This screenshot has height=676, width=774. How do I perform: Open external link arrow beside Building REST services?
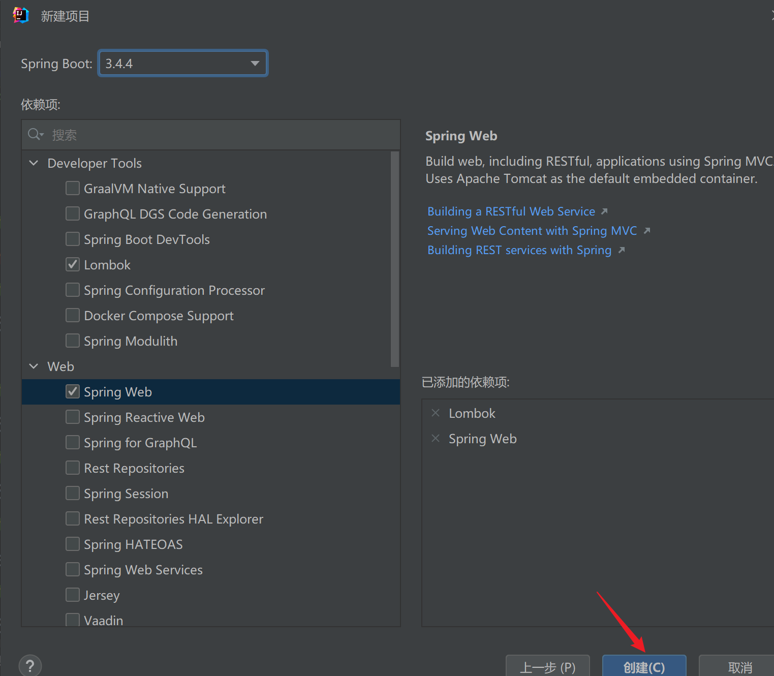pos(622,250)
